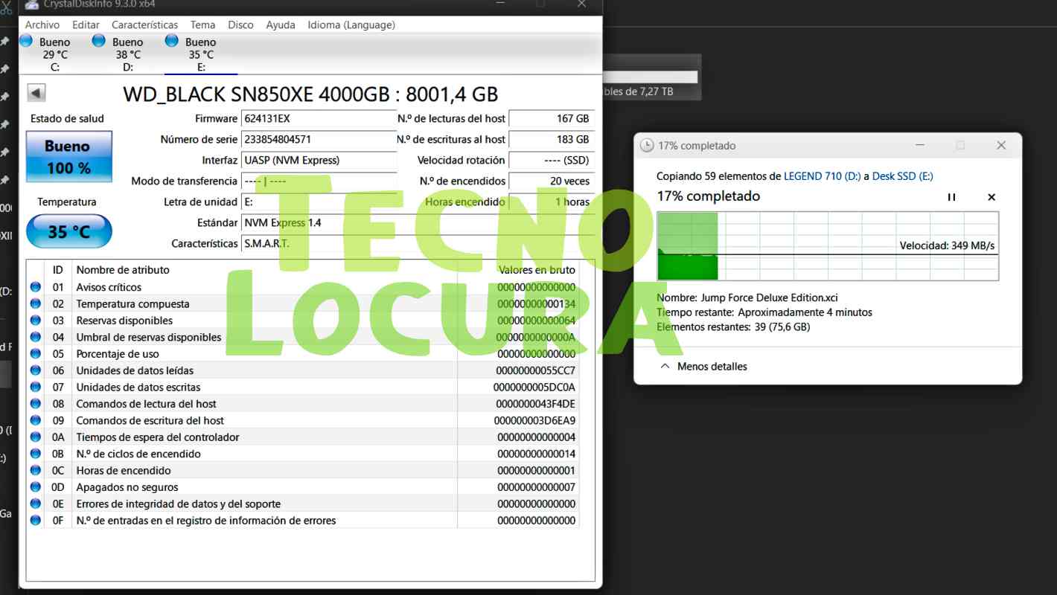Click raw value 0000000005DC0A
The width and height of the screenshot is (1057, 595).
[x=534, y=387]
